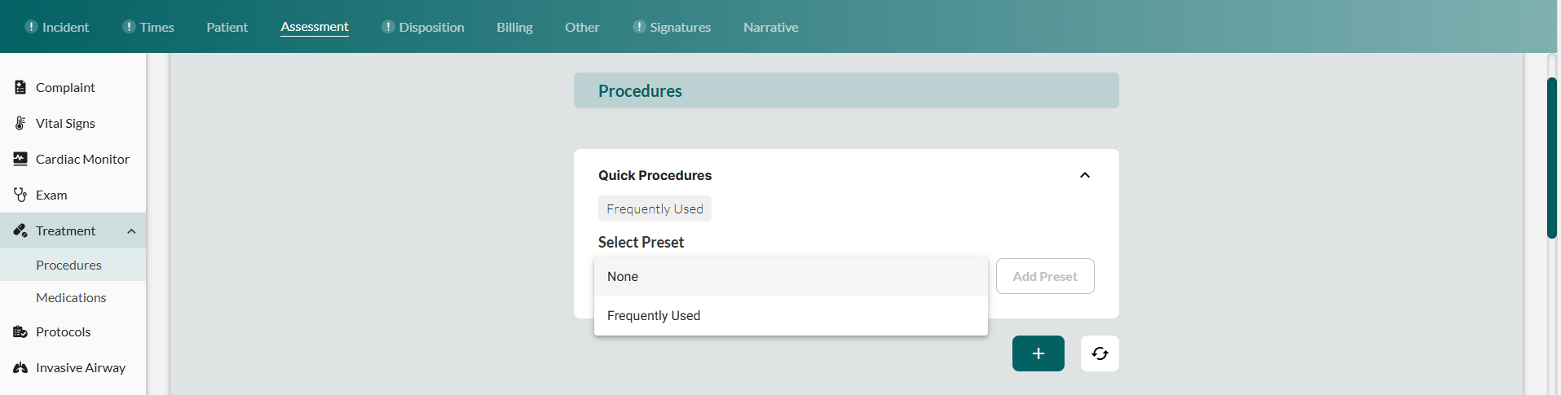Open the Billing tab
Screen dimensions: 1561x395
(x=514, y=27)
